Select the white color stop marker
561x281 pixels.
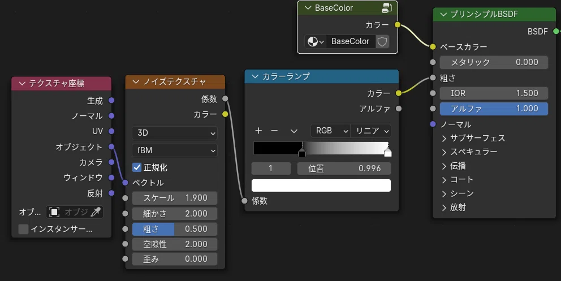pyautogui.click(x=388, y=153)
